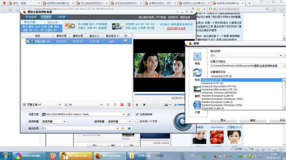Image resolution: width=286 pixels, height=160 pixels.
Task: Click the clear list icon
Action: [x=129, y=104]
